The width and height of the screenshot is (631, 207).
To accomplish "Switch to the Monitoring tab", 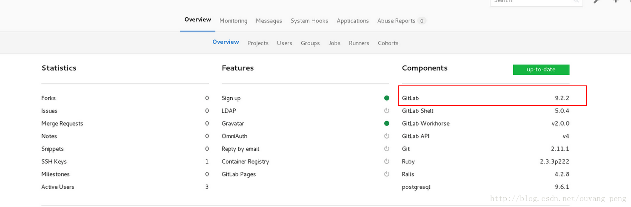I will [233, 21].
